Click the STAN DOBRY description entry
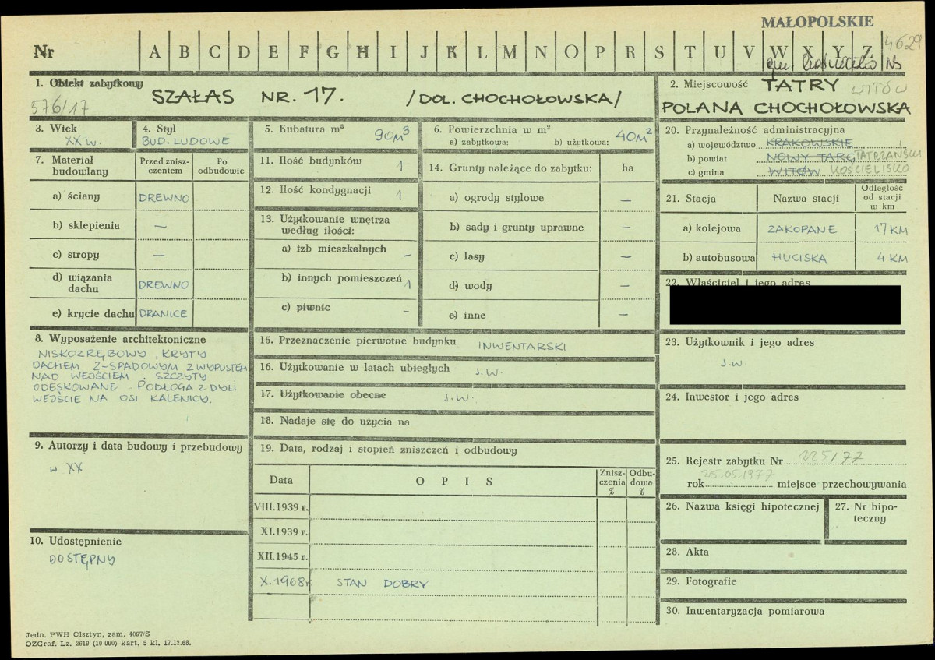This screenshot has height=660, width=935. coord(382,583)
